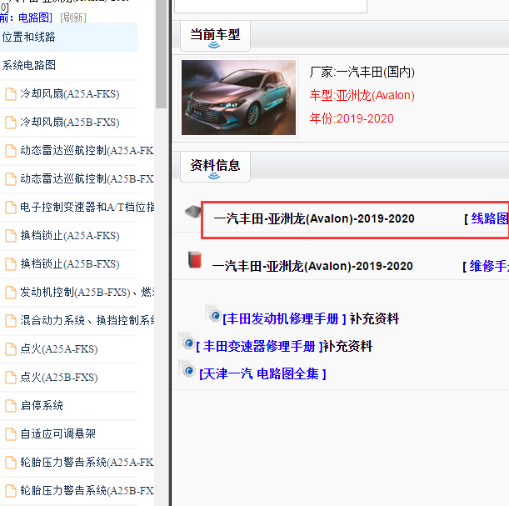Screen dimensions: 509x506
Task: Click icon beside 丰田变速器修理手册 link
Action: [x=187, y=341]
